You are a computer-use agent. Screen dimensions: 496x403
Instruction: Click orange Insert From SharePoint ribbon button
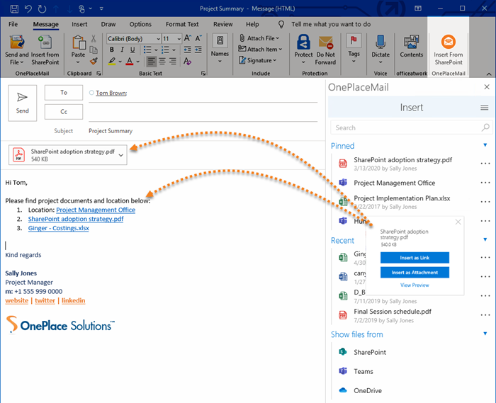pos(449,50)
